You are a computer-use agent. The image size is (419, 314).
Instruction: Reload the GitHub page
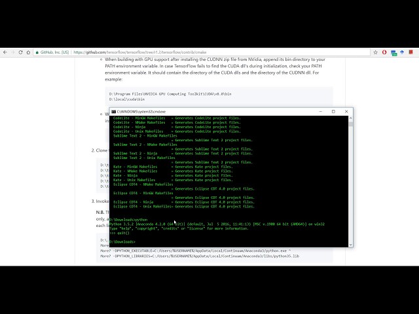pyautogui.click(x=20, y=52)
